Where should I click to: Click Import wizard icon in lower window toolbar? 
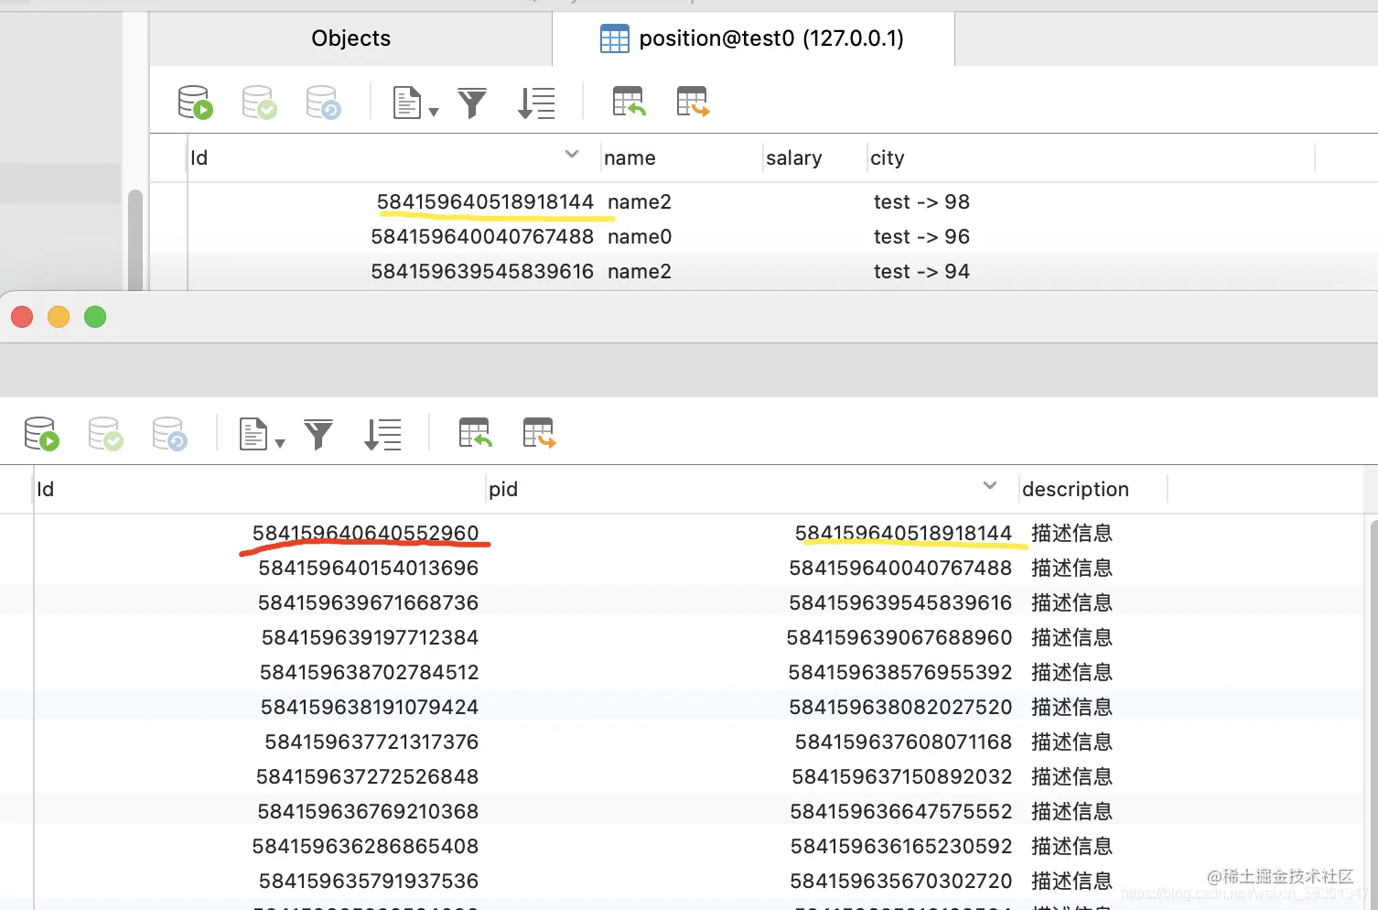coord(476,433)
